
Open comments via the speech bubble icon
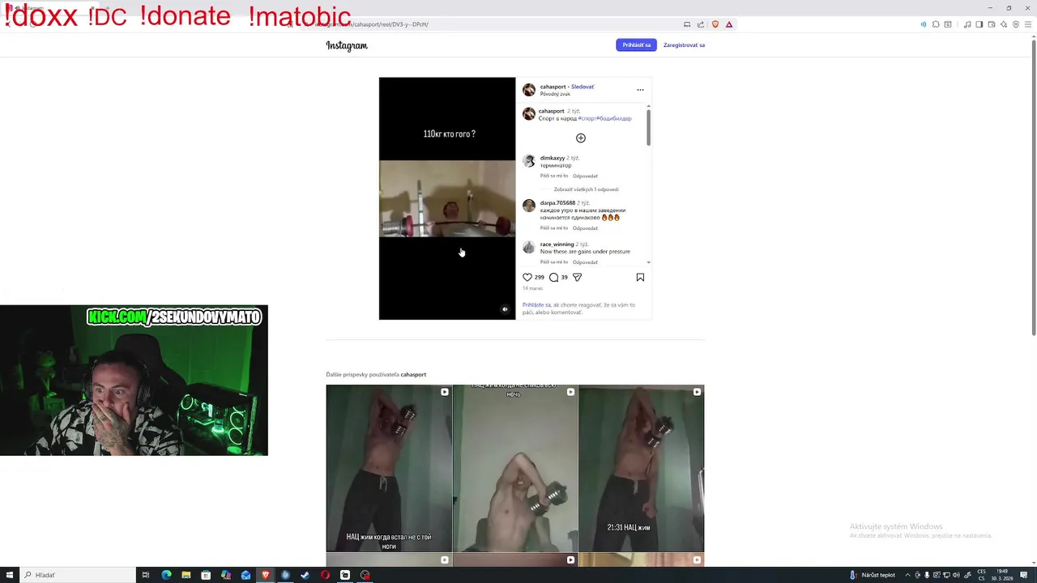coord(553,277)
